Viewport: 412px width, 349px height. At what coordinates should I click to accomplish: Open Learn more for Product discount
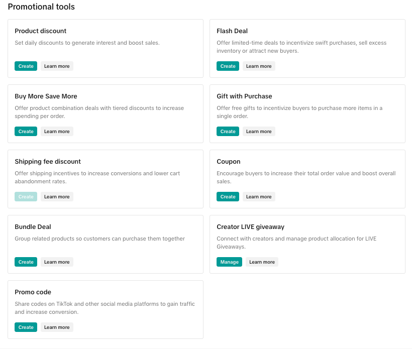(57, 66)
